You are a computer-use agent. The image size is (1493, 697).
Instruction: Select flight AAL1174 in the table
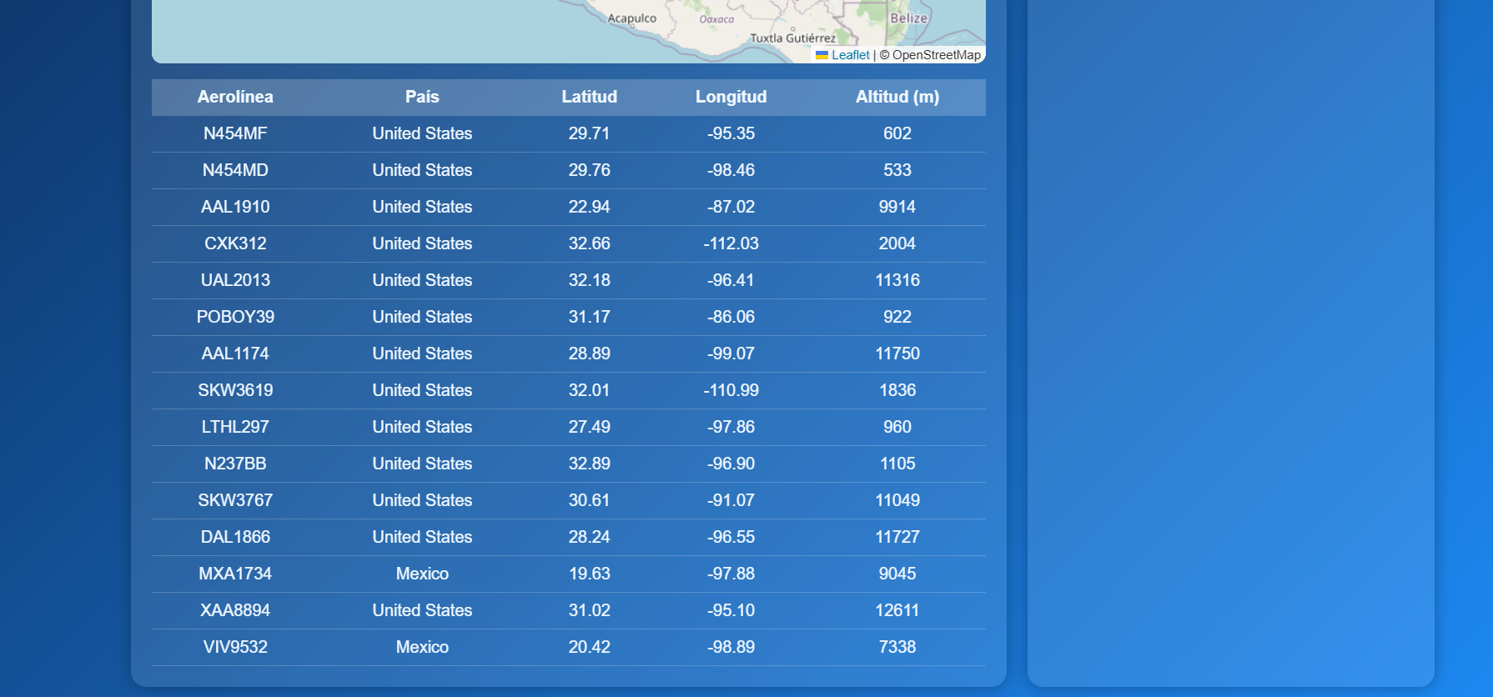tap(235, 354)
